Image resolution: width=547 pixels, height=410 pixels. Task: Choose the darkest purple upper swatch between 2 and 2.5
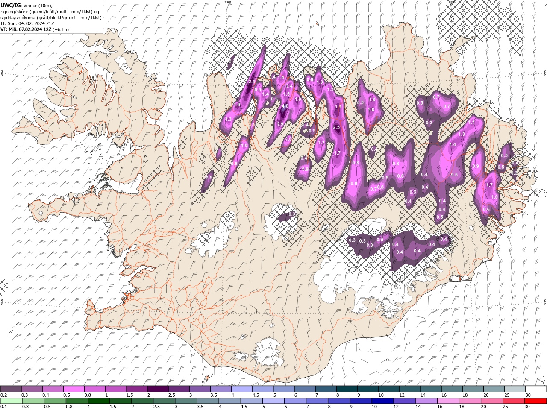[158, 389]
